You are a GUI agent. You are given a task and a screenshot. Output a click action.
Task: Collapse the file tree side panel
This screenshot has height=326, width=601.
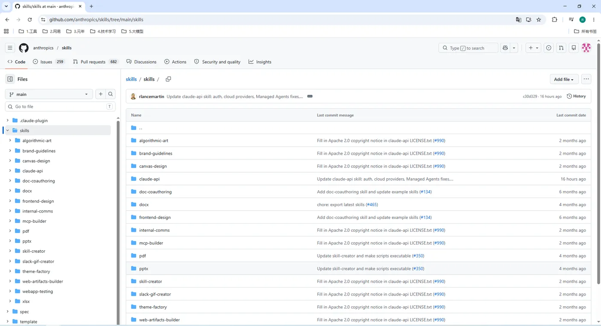[x=10, y=79]
